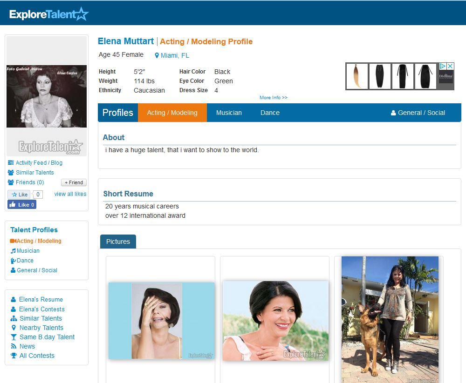Click the Miami, FL location pin icon

[157, 56]
